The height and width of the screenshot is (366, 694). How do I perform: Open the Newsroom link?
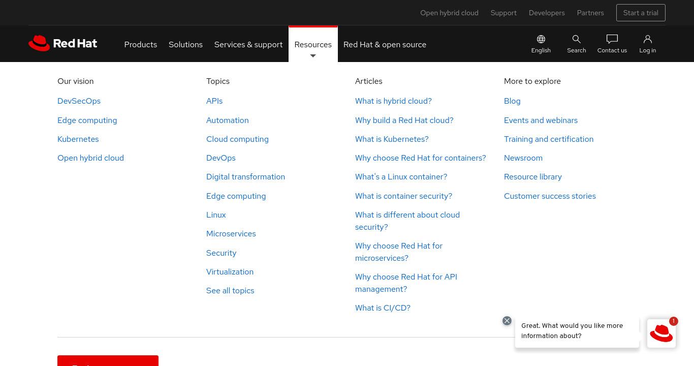point(523,158)
